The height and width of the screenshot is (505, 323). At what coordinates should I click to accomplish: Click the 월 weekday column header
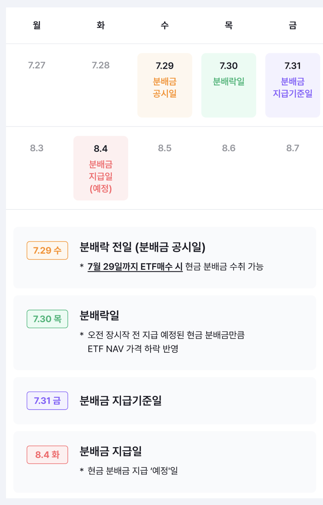click(x=37, y=25)
